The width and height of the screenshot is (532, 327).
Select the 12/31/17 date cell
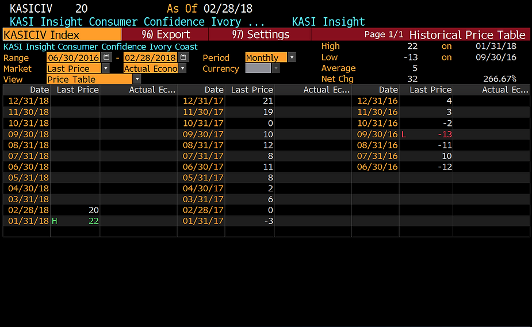[202, 101]
